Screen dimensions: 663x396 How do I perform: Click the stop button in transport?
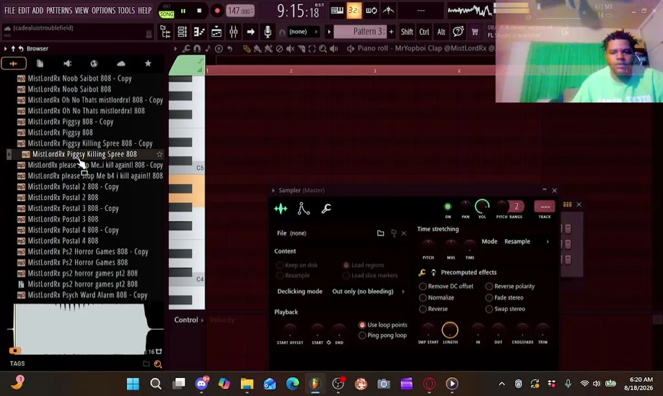coord(199,10)
